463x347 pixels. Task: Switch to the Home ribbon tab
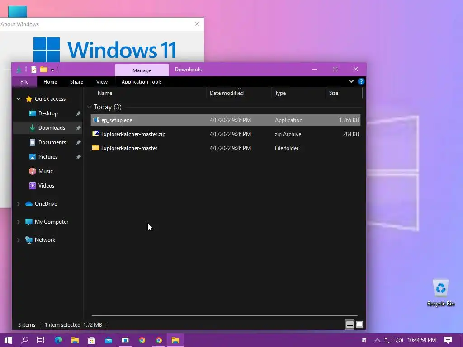[50, 82]
